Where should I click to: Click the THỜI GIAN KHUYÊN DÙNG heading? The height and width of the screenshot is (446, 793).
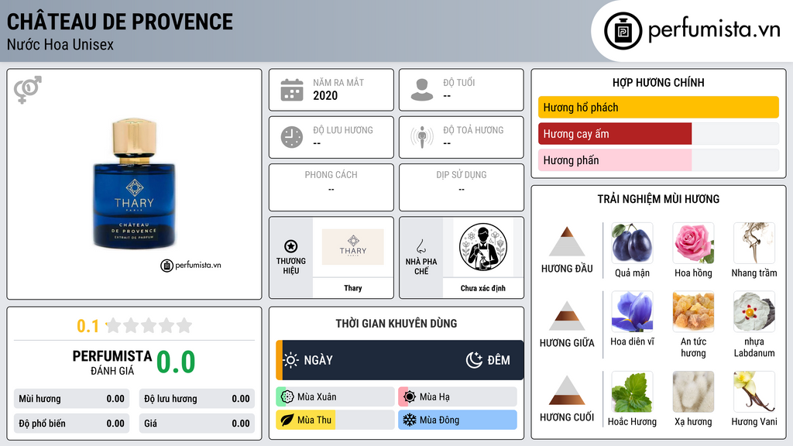click(x=396, y=324)
